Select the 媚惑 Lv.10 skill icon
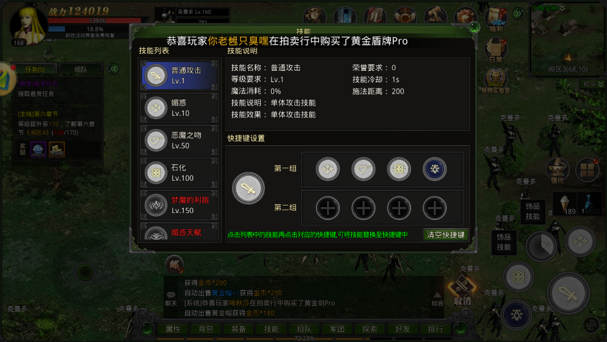This screenshot has height=342, width=607. [156, 107]
